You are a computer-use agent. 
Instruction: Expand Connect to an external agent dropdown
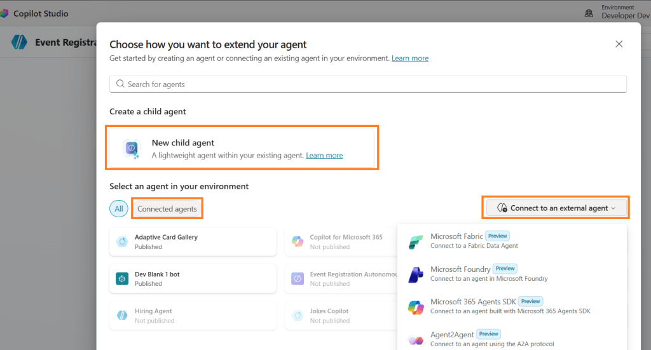click(556, 208)
